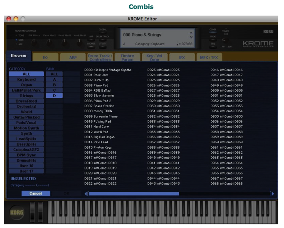Switch to the MFX / TFX tab
Screen dimensions: 284x228
[x=209, y=57]
